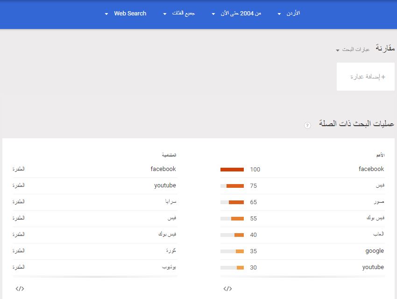
Task: Click الطفرة label in the كورة row
Action: coord(19,250)
